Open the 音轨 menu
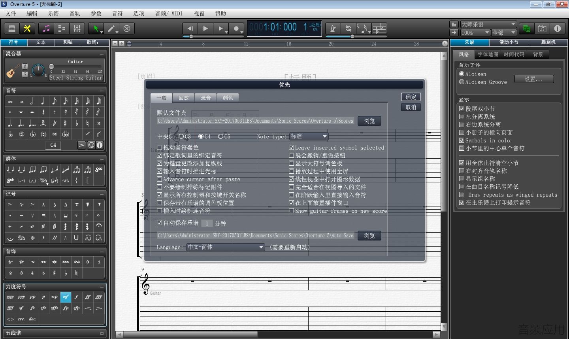Image resolution: width=569 pixels, height=339 pixels. [x=75, y=13]
